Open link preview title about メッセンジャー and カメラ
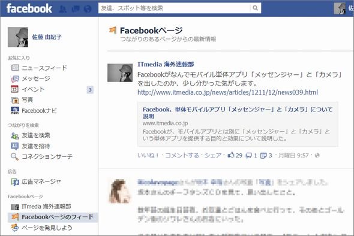The width and height of the screenshot is (354, 236). pyautogui.click(x=238, y=113)
